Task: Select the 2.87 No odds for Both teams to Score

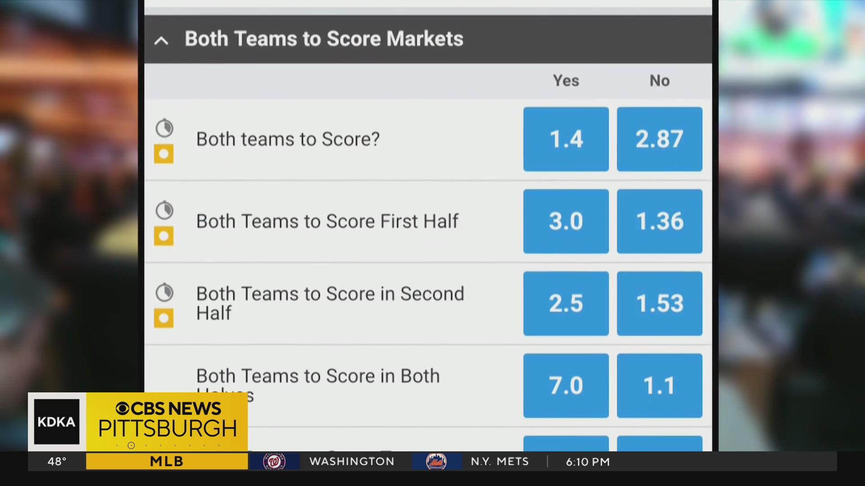Action: click(x=660, y=139)
